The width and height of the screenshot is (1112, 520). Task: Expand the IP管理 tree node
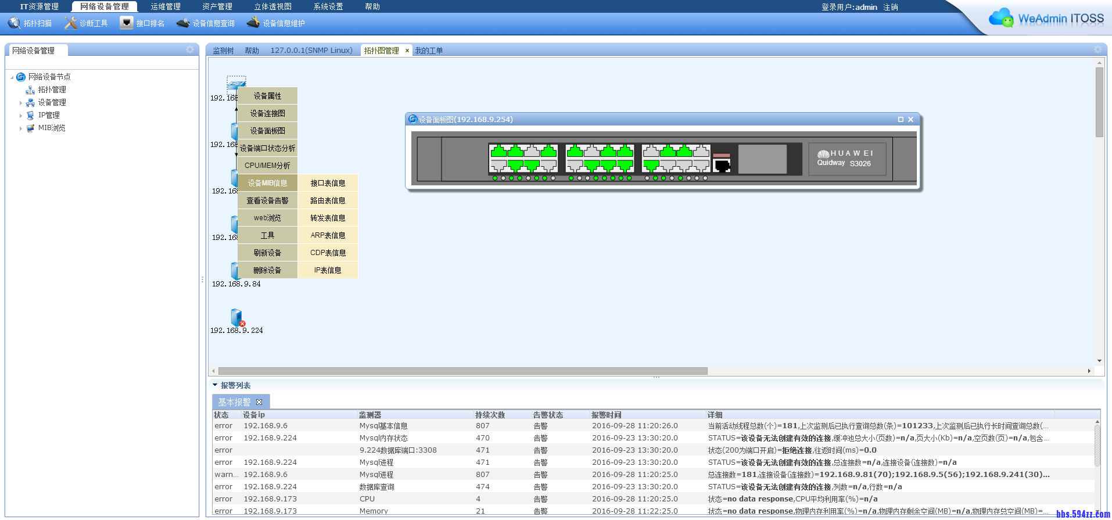(x=21, y=116)
